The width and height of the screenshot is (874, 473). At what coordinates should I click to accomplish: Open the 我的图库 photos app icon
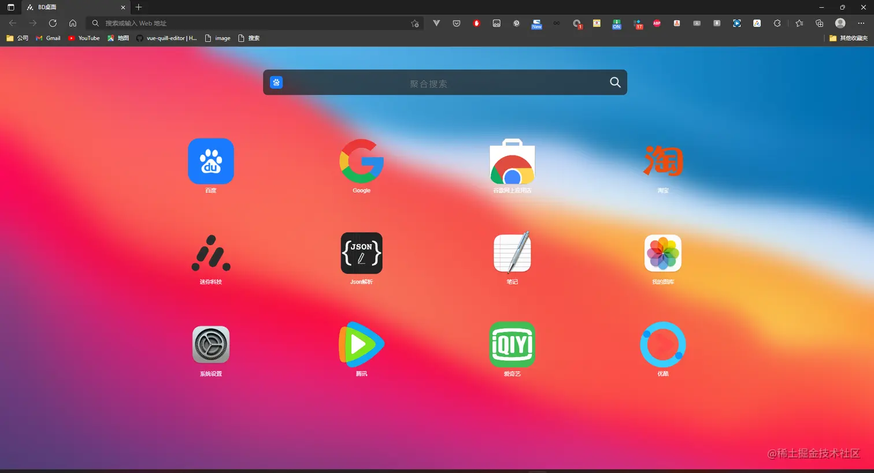[x=663, y=253]
